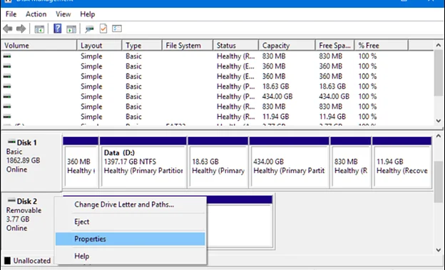Click the 11.94 GB Capacity cell in the list
Viewport: 445px width, 270px height.
(x=275, y=117)
